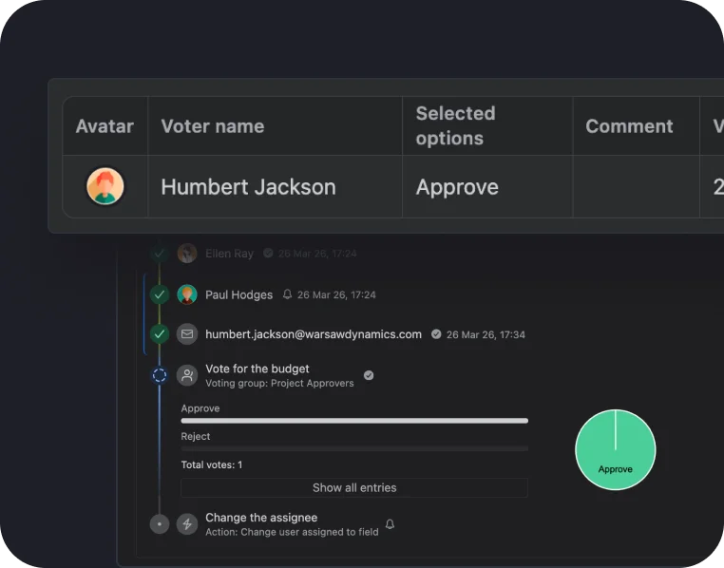Click the bell icon next to Paul Hodges

coord(287,294)
